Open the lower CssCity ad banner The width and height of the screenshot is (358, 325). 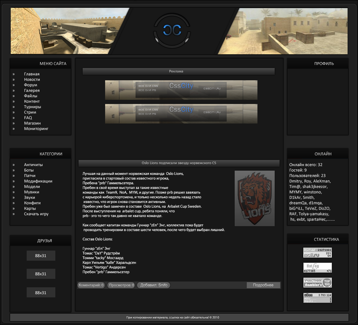[181, 113]
